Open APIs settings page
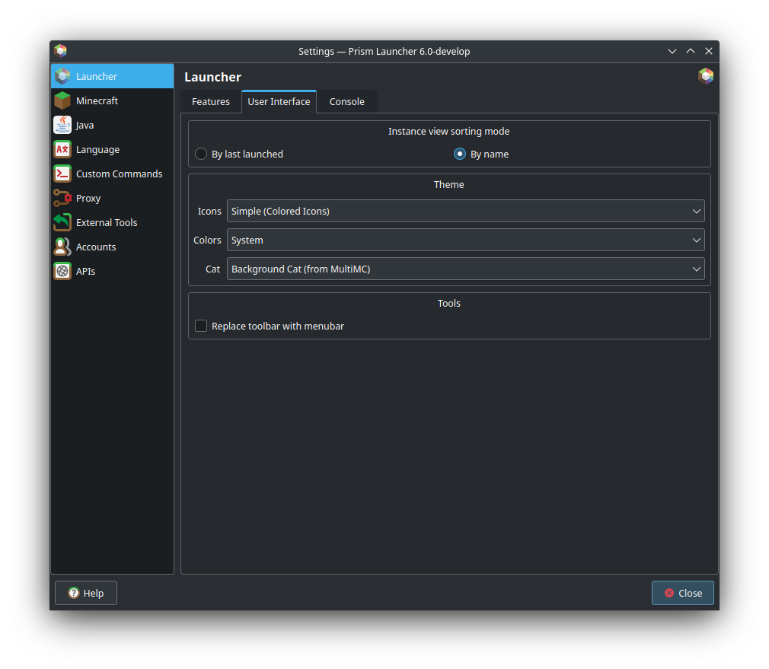The width and height of the screenshot is (769, 669). click(x=113, y=271)
